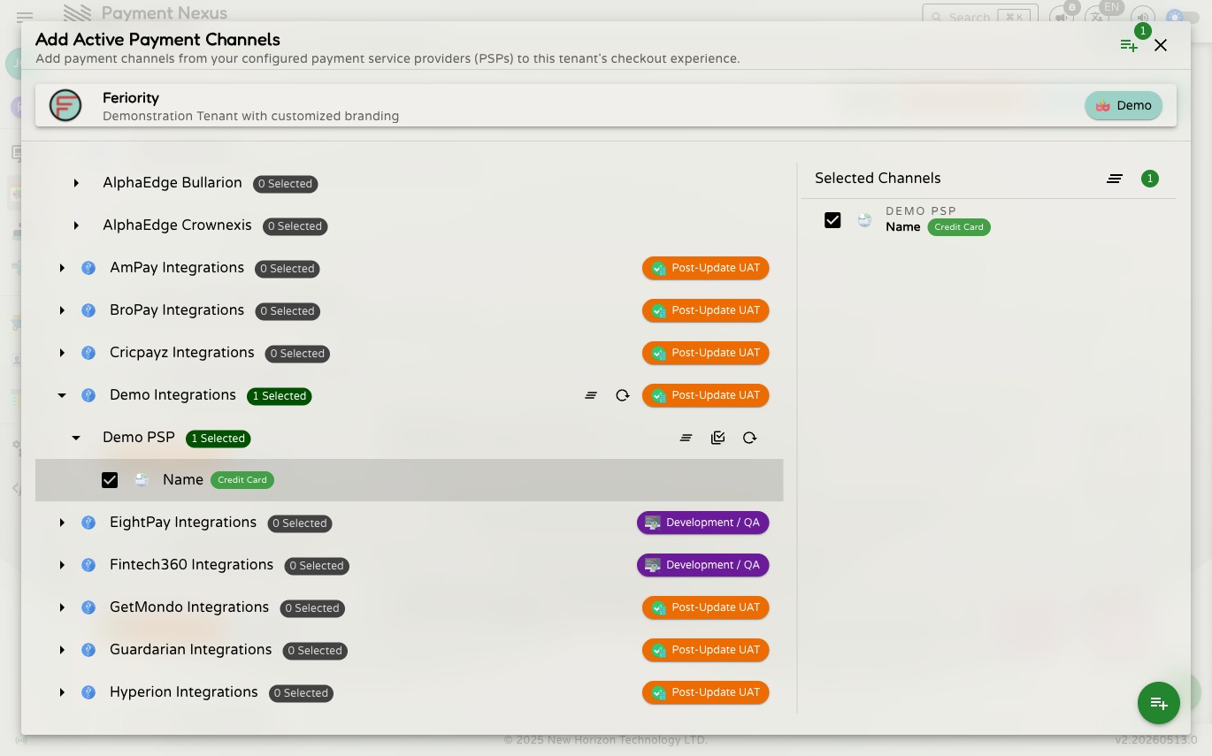Click the BroPay Integrations info icon
The height and width of the screenshot is (756, 1212).
[x=88, y=310]
